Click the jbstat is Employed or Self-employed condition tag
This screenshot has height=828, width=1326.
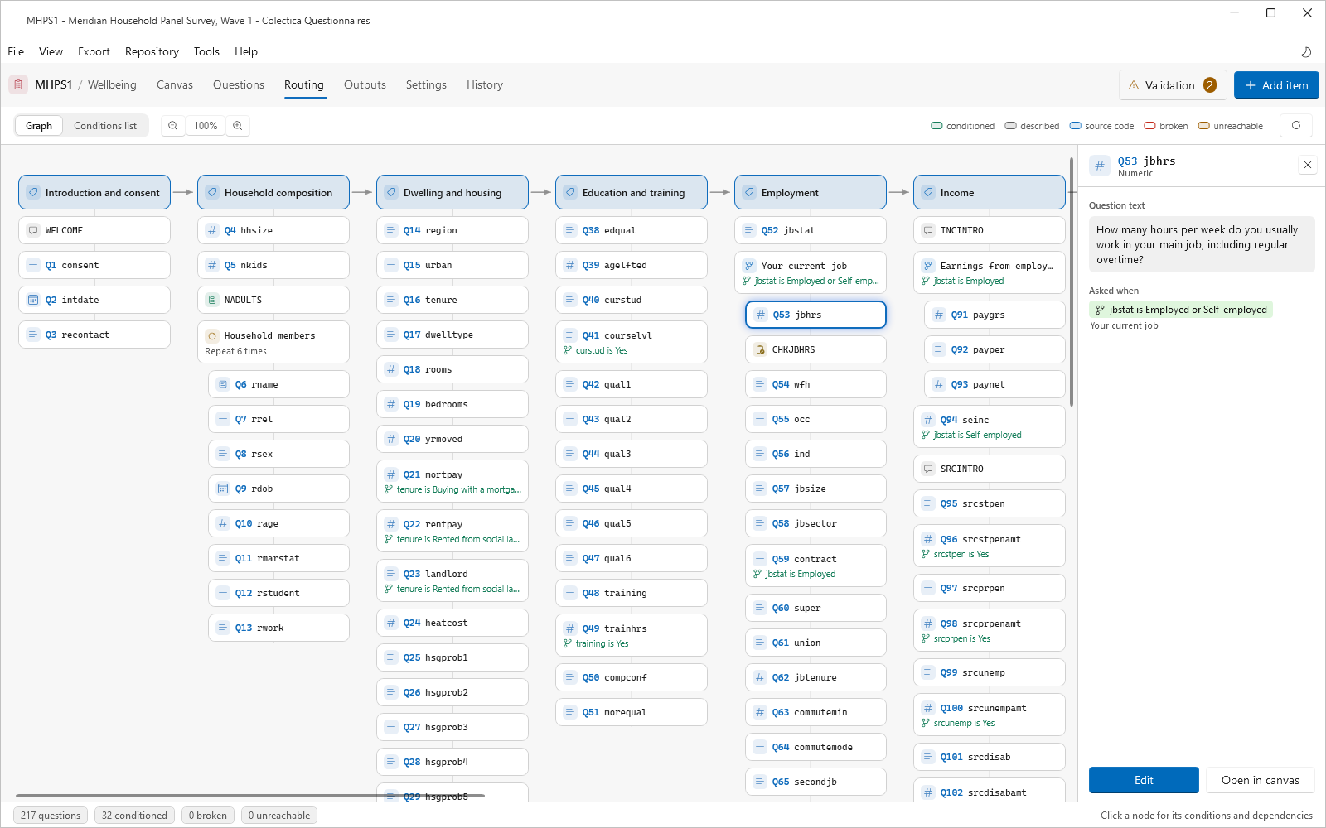coord(1181,310)
